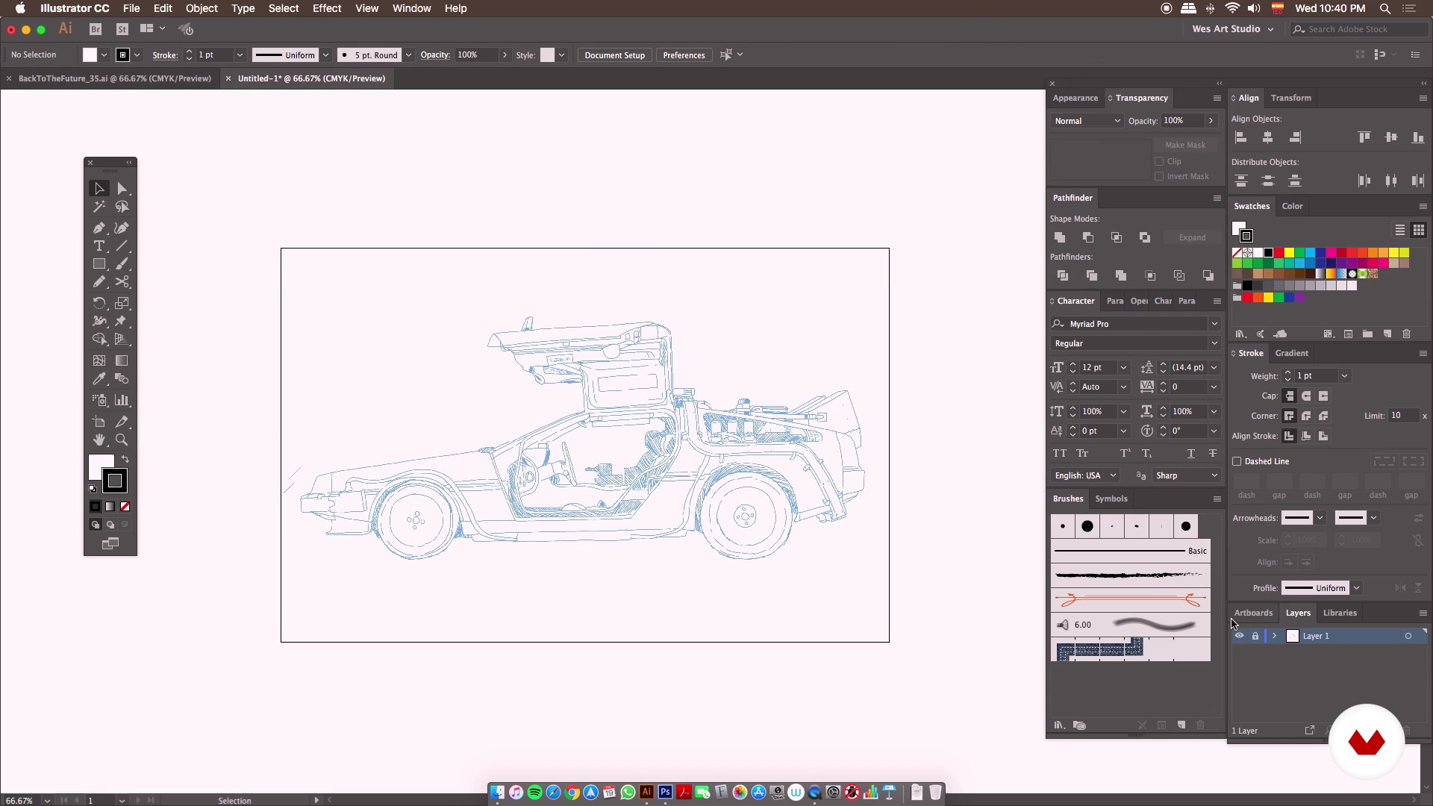Screen dimensions: 1433x806
Task: Swap fill and stroke colors
Action: pos(125,459)
